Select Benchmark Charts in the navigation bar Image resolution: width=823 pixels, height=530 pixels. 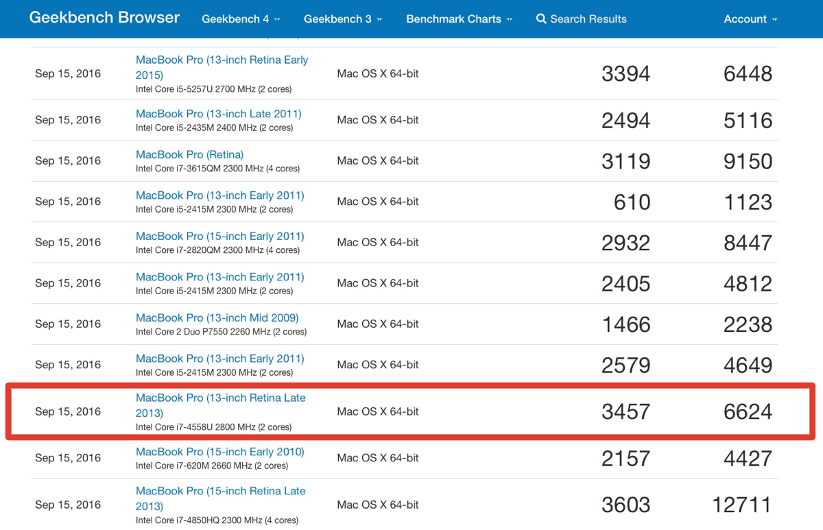(x=458, y=19)
